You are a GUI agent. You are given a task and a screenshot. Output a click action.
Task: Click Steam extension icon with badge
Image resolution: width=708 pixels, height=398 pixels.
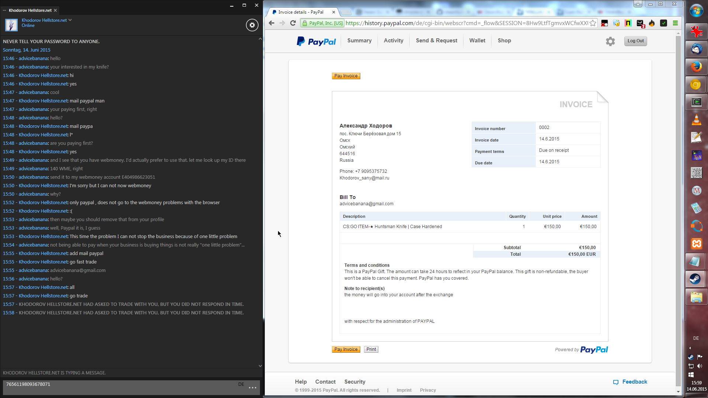640,24
